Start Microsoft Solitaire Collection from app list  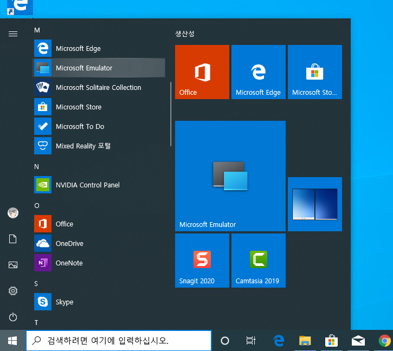tap(99, 87)
